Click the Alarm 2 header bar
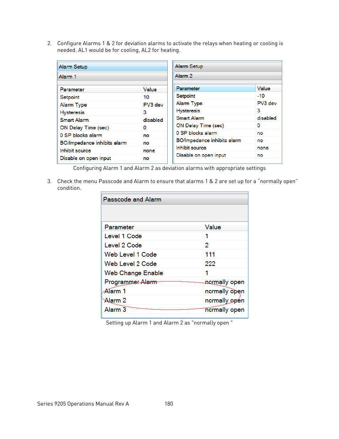339x439 pixels. [228, 76]
